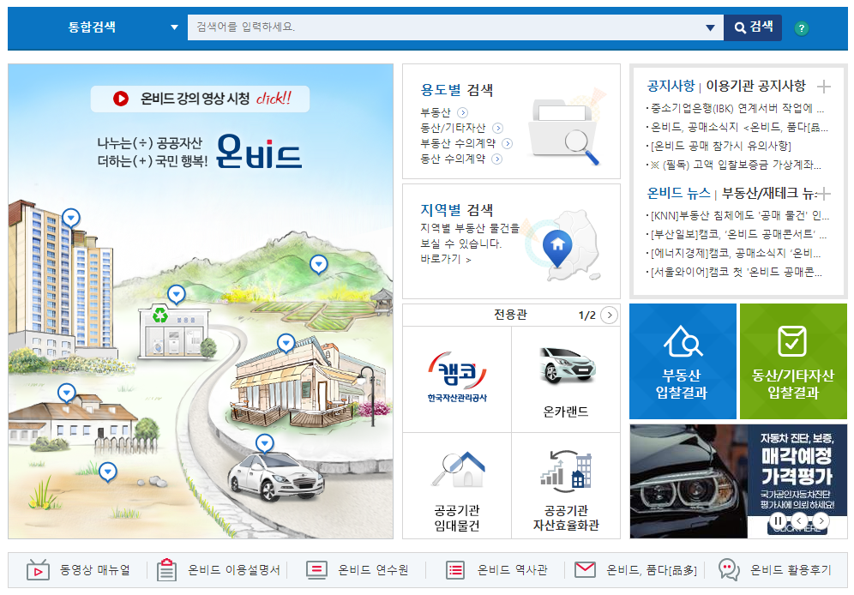Click the Korea map location pin icon
The width and height of the screenshot is (854, 595).
557,247
